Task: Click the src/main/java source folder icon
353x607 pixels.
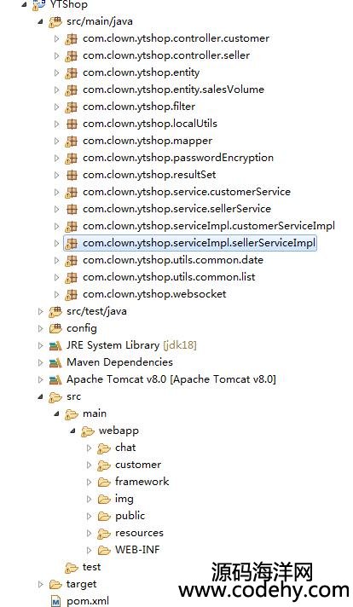Action: (x=55, y=21)
